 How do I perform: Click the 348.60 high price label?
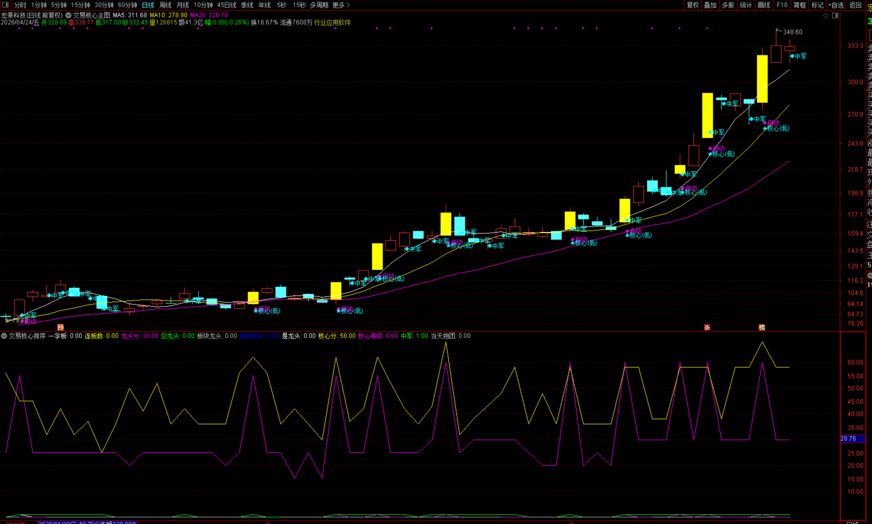click(x=792, y=32)
